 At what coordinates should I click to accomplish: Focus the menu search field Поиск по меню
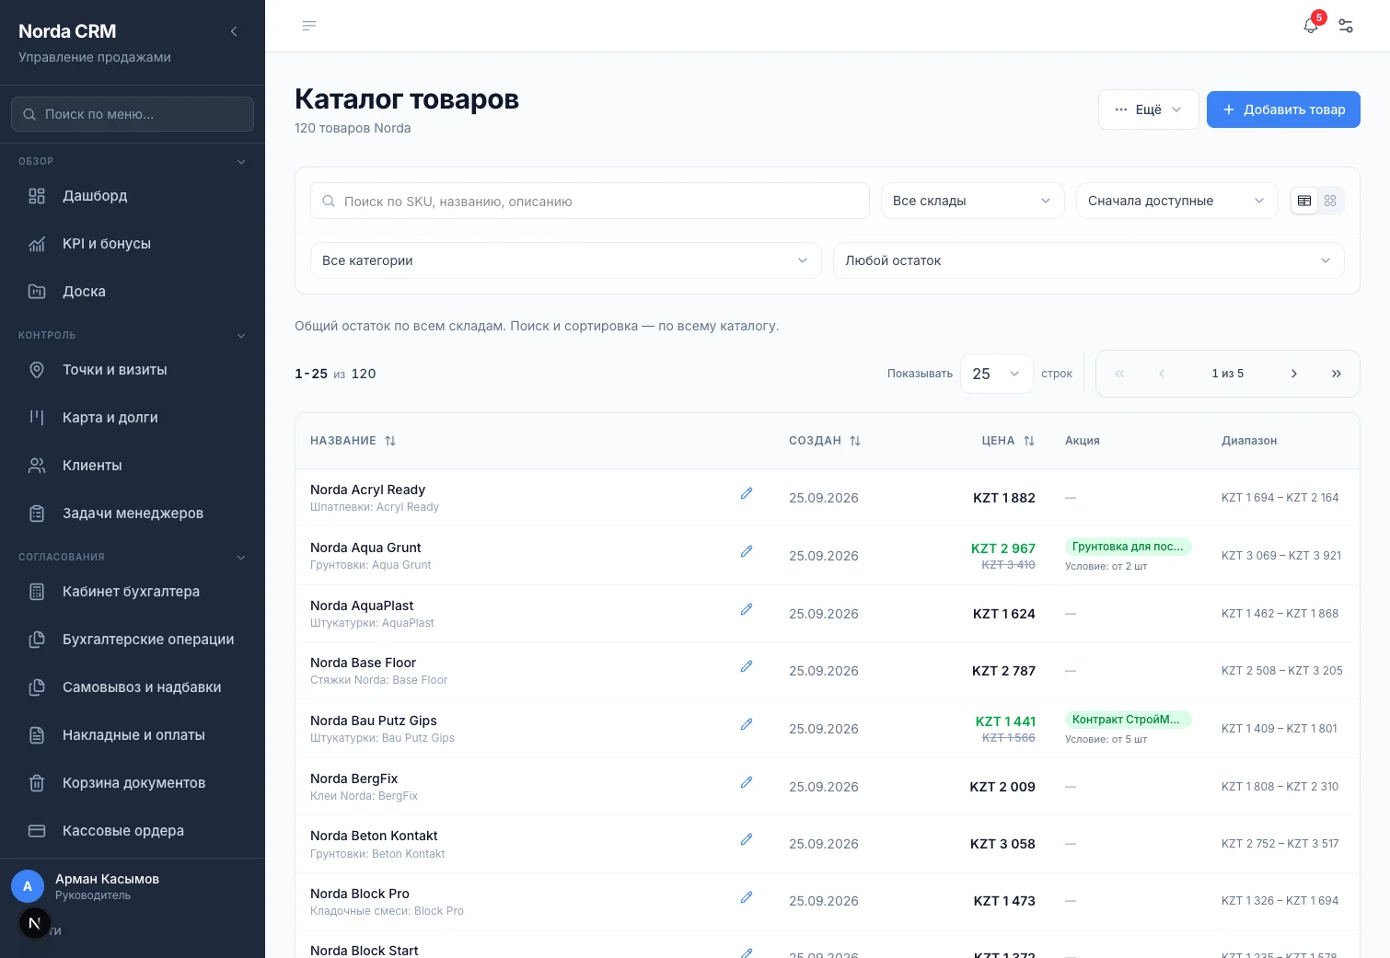133,114
